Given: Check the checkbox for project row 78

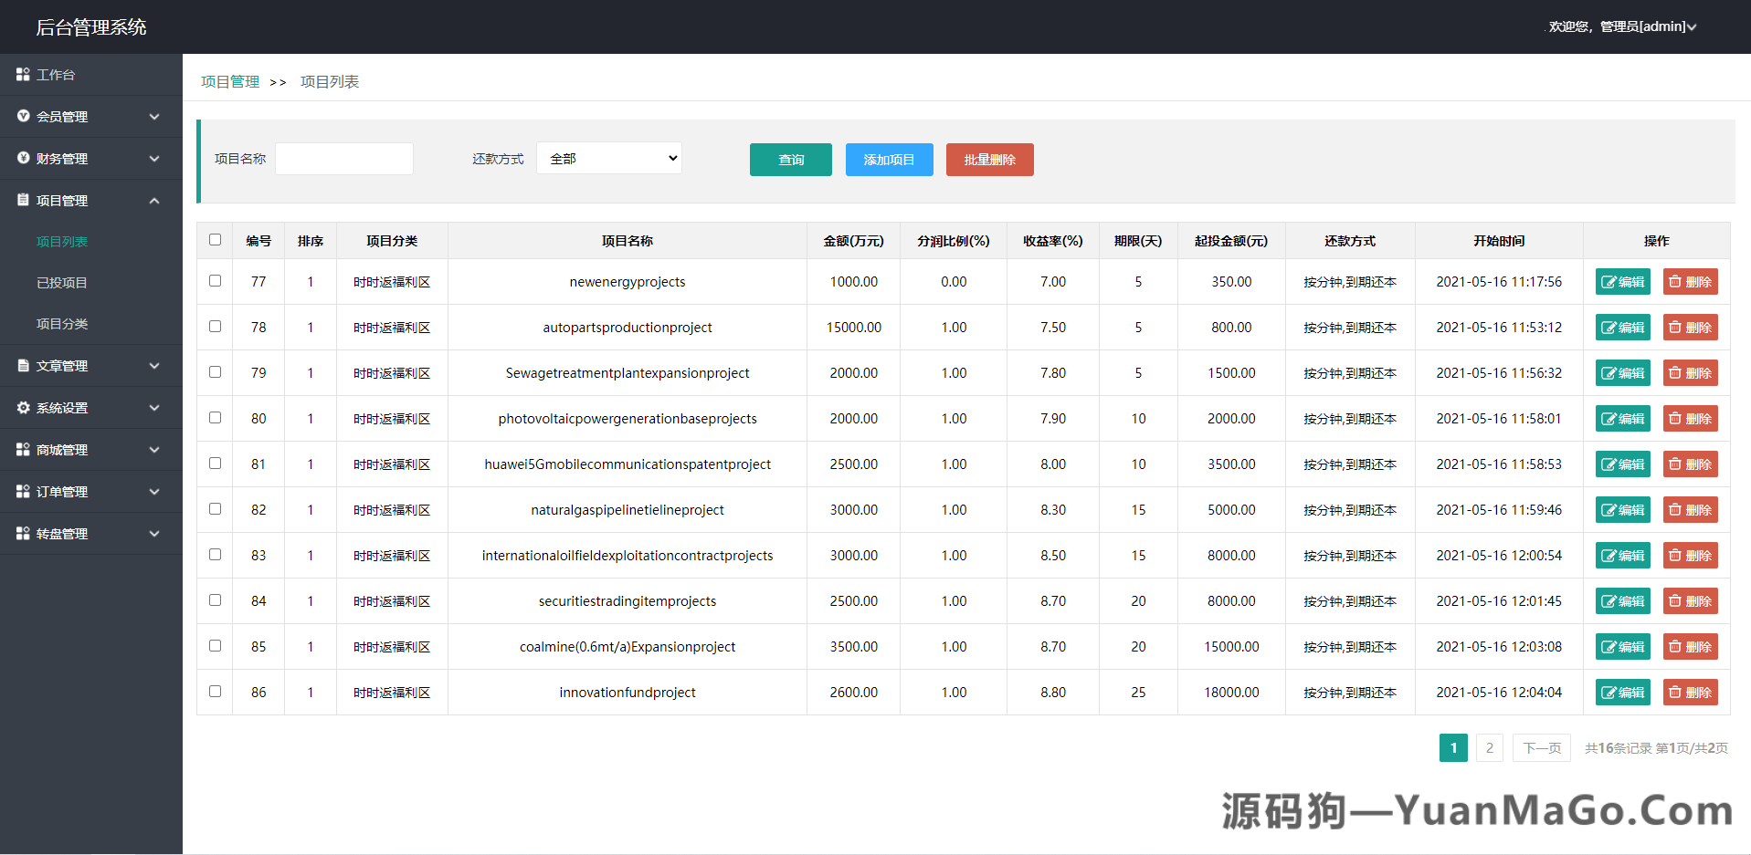Looking at the screenshot, I should click(215, 326).
